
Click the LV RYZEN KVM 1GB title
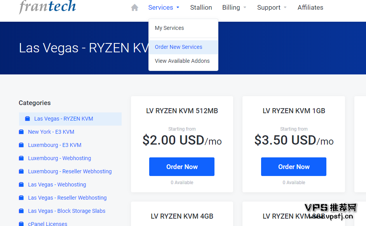(294, 111)
